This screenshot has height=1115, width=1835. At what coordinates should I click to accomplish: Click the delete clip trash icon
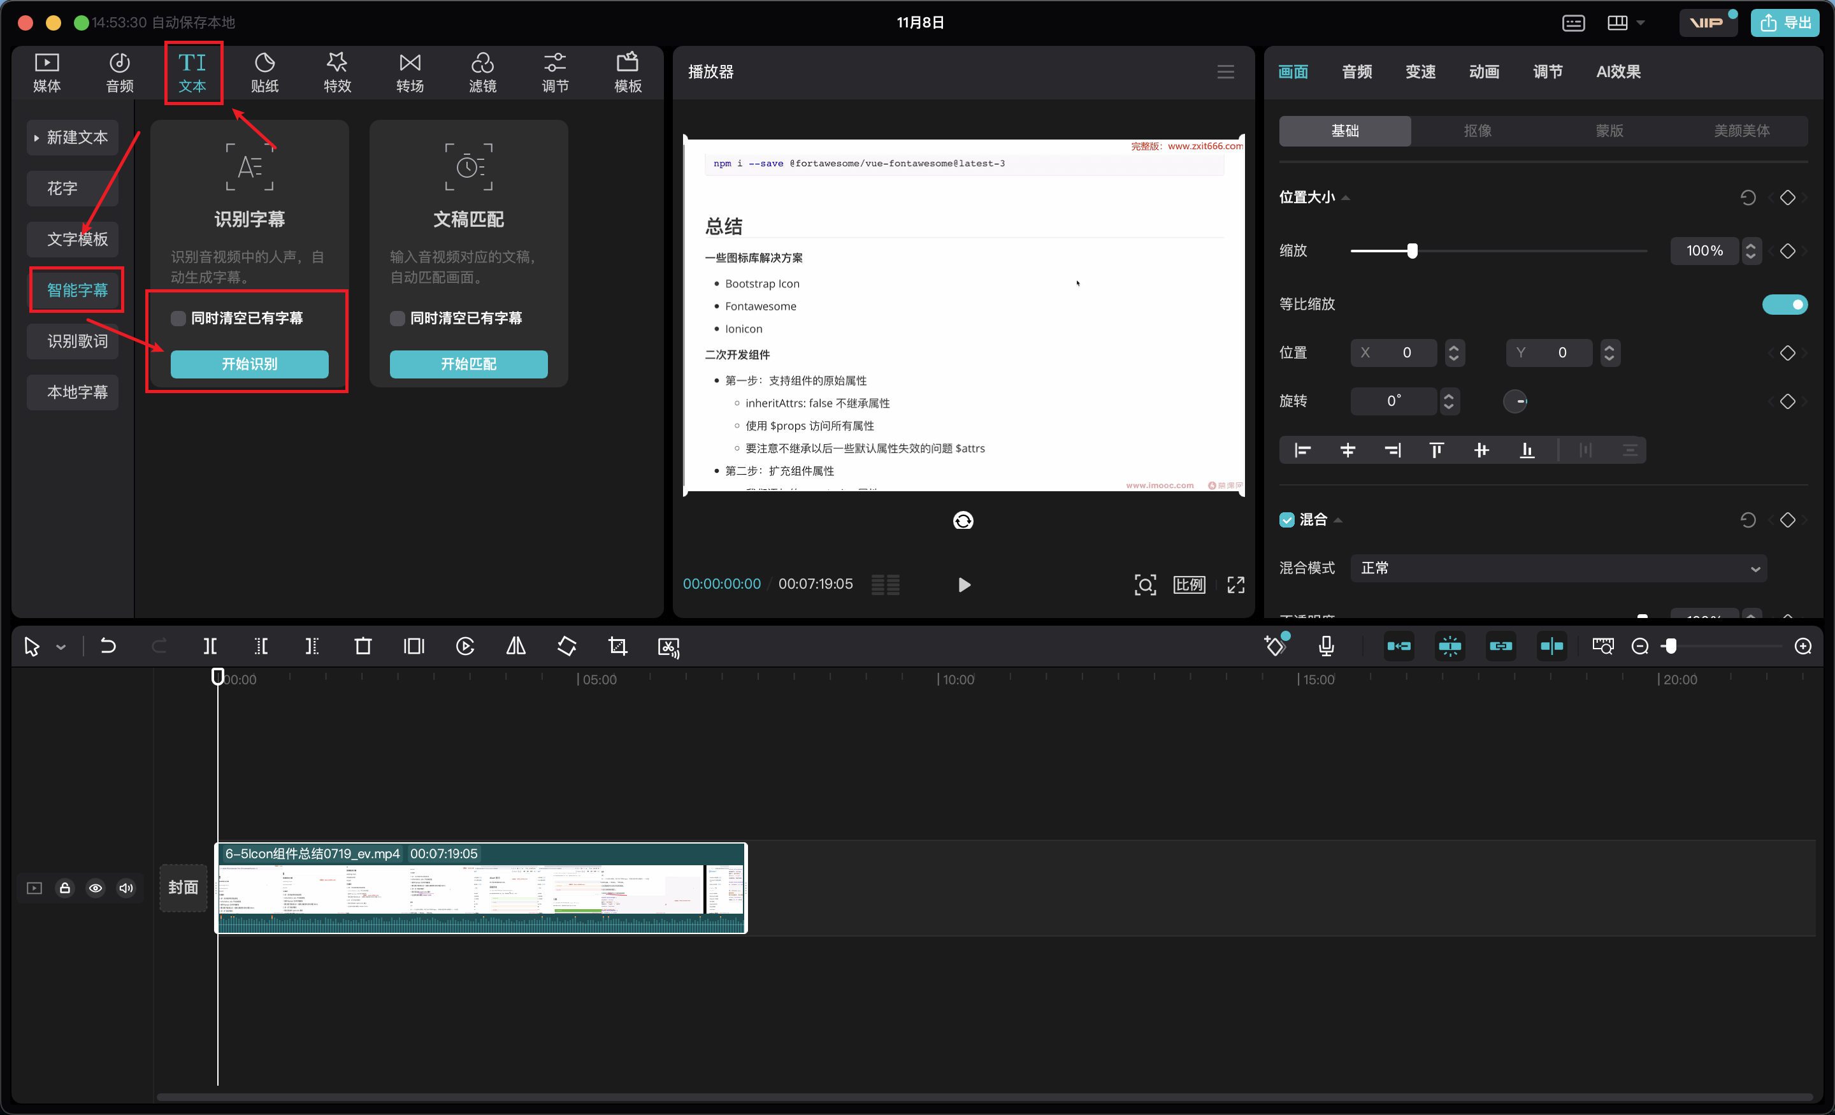pos(363,646)
